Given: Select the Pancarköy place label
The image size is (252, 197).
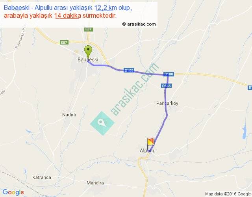Looking at the screenshot, I should (167, 103).
